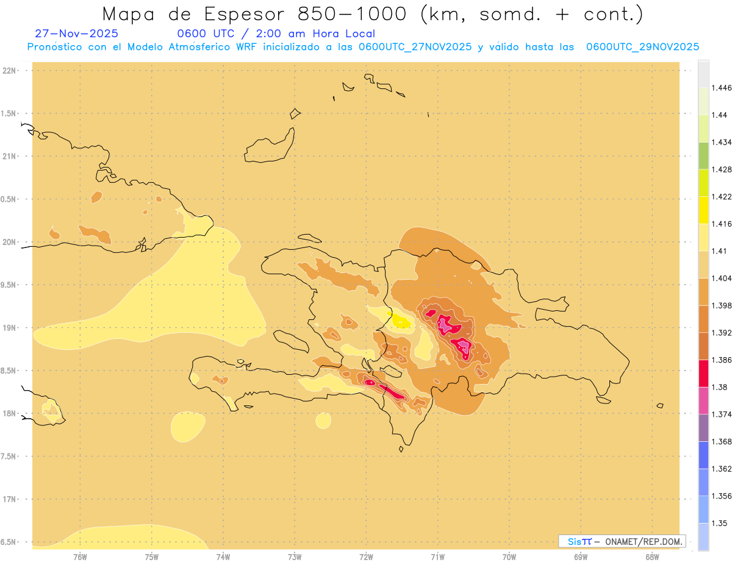Click the 18N latitude label
Viewport: 732px width, 565px height.
pyautogui.click(x=9, y=413)
